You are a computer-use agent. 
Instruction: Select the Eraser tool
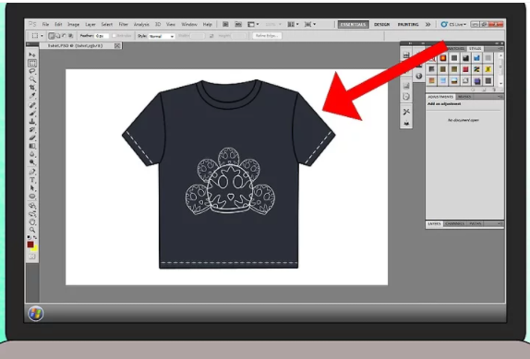click(32, 138)
